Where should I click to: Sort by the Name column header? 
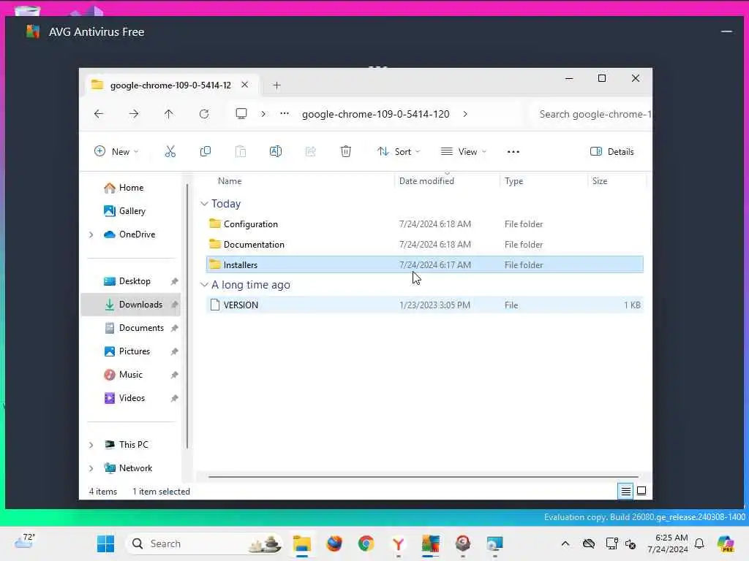pos(230,181)
